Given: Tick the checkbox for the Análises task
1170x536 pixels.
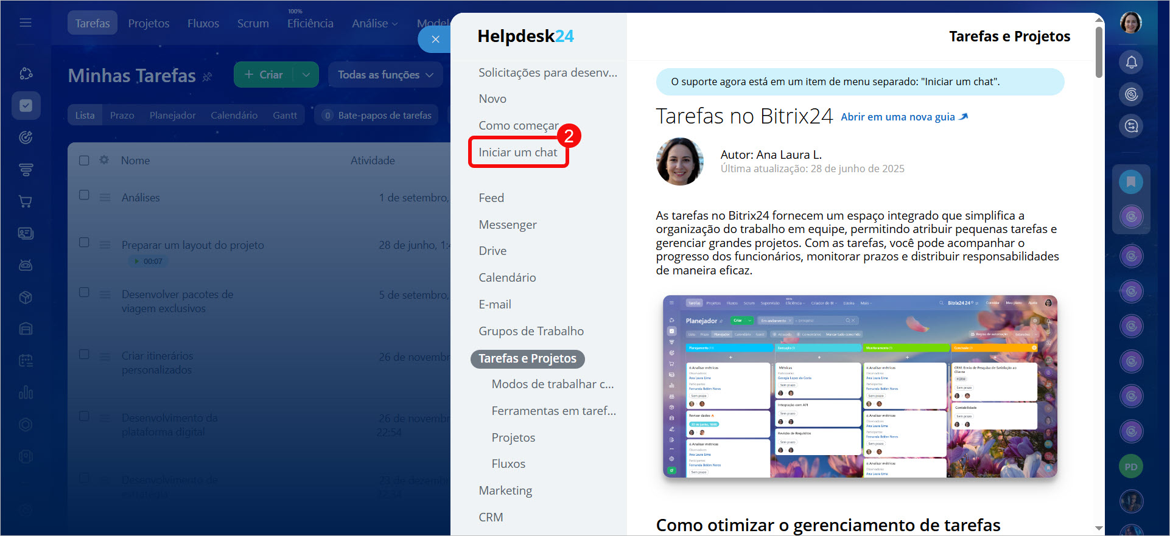Looking at the screenshot, I should [x=85, y=195].
